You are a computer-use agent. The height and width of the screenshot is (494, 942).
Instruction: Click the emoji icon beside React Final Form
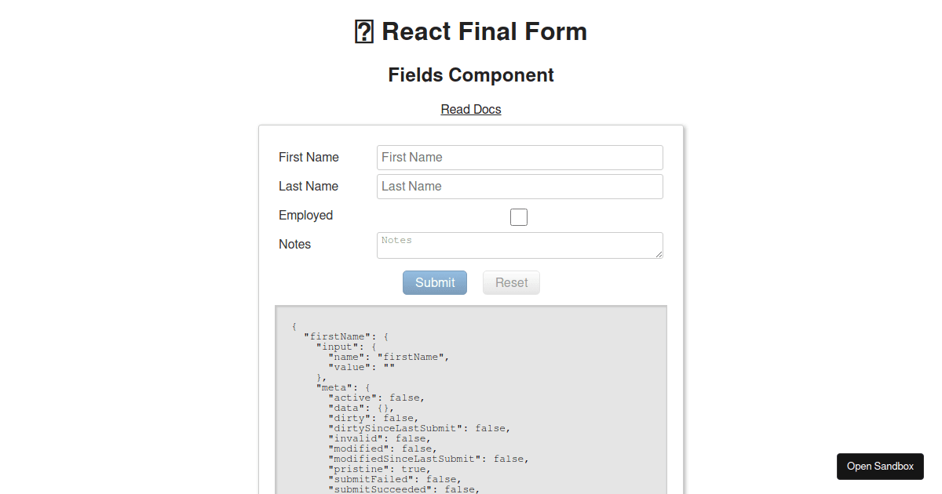[x=363, y=31]
